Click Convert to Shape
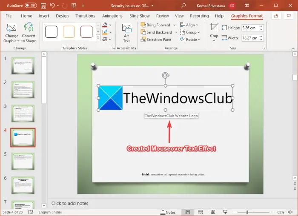Viewport: 298px width, 216px height. click(29, 33)
